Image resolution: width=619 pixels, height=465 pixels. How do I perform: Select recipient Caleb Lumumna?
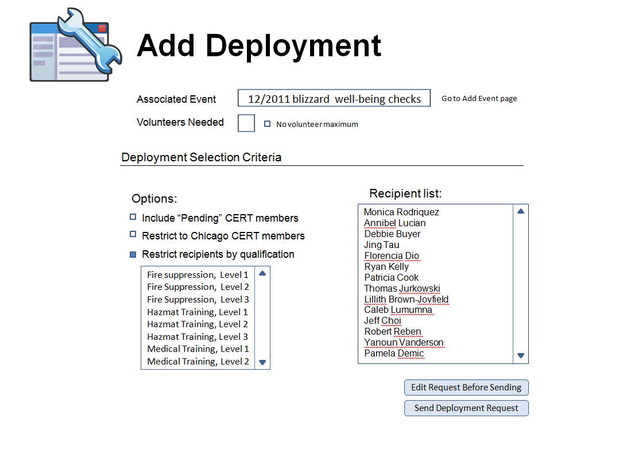[398, 310]
